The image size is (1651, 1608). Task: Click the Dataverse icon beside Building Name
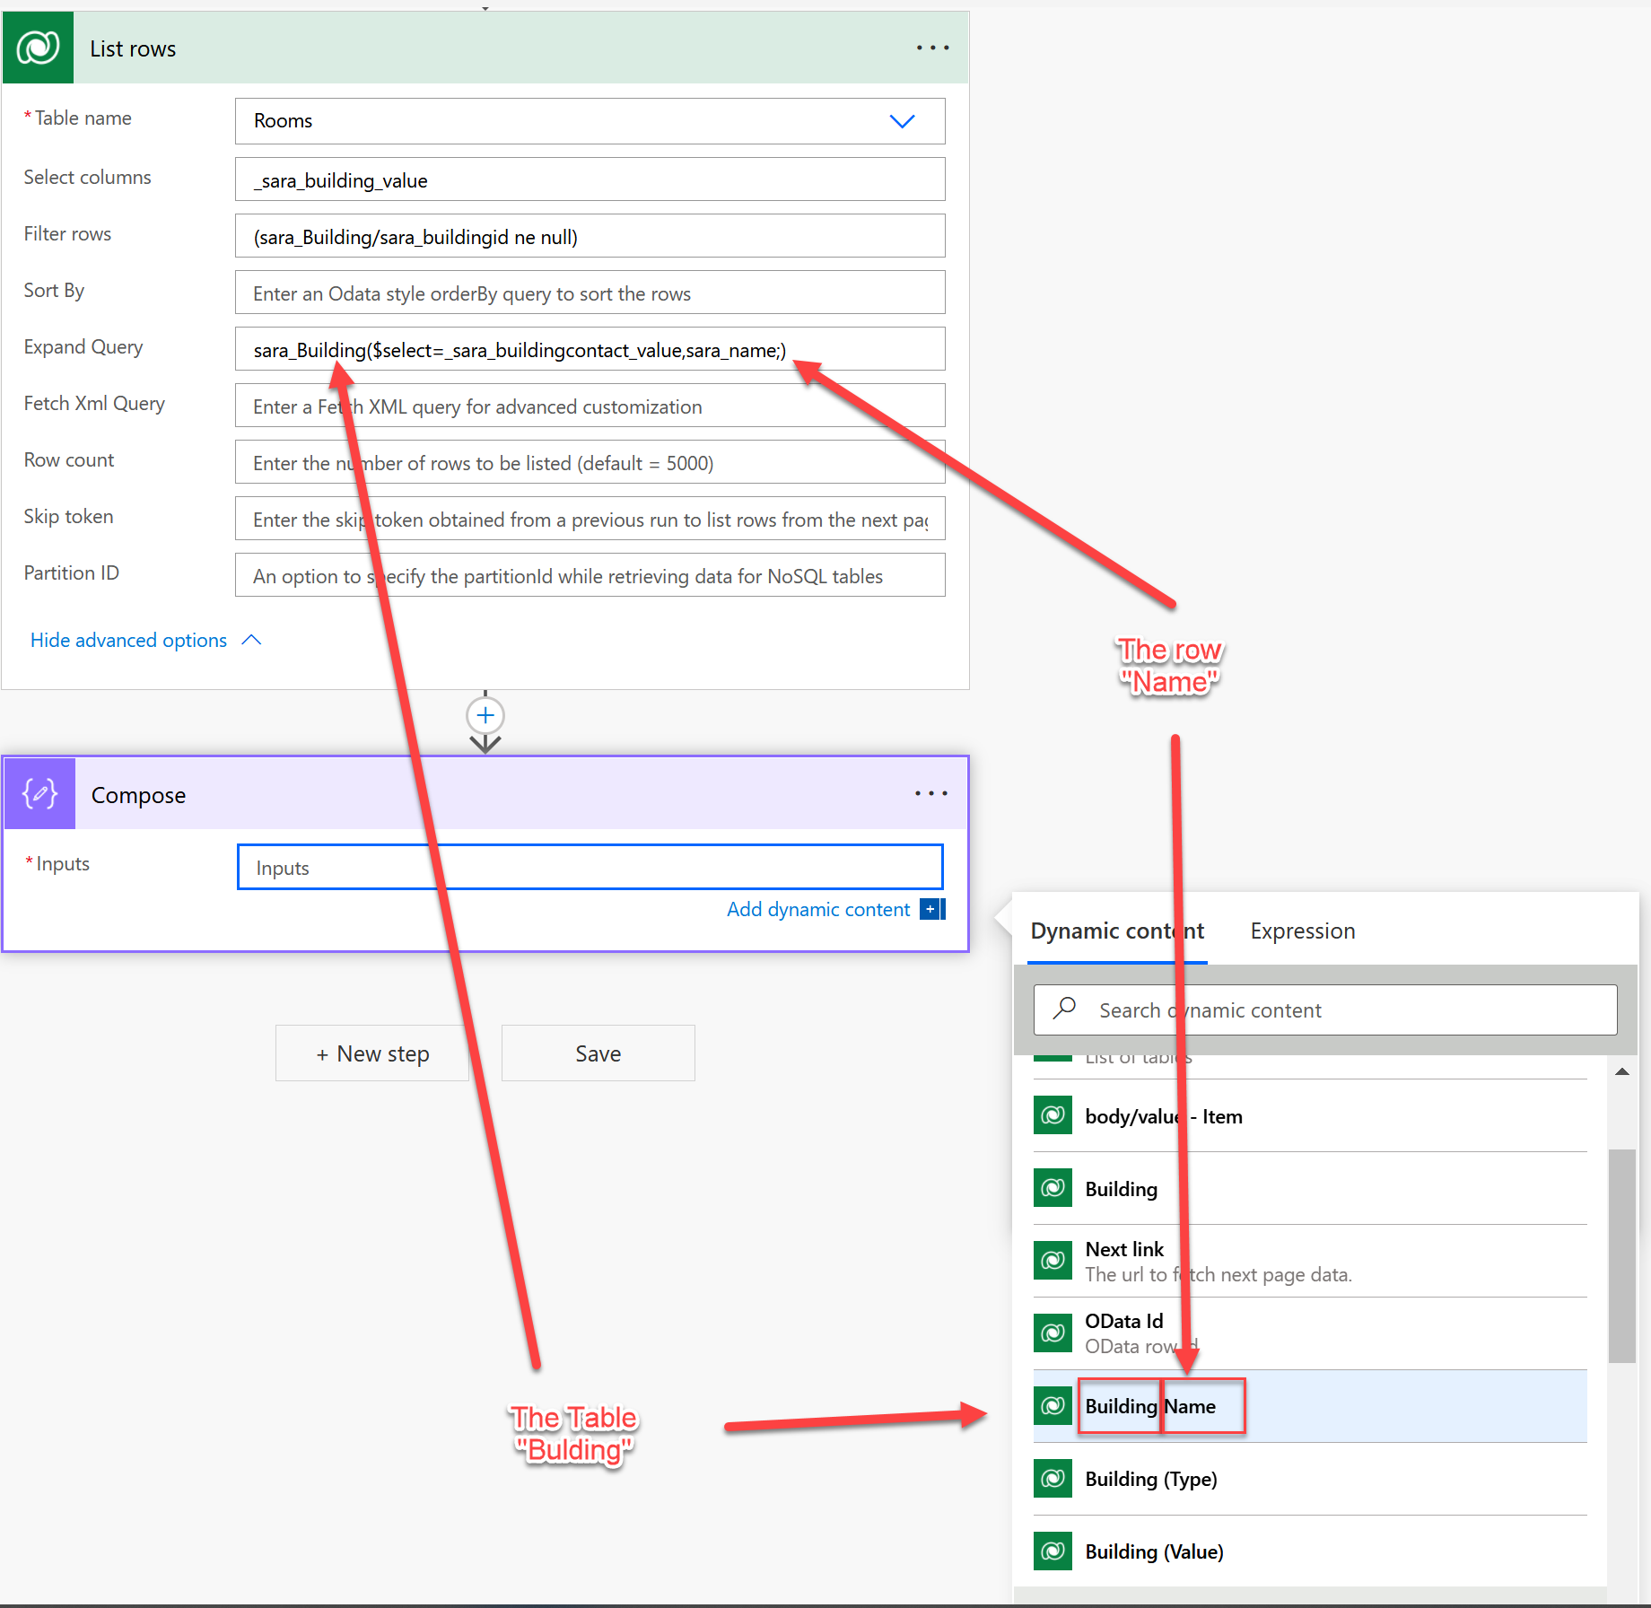tap(1052, 1406)
